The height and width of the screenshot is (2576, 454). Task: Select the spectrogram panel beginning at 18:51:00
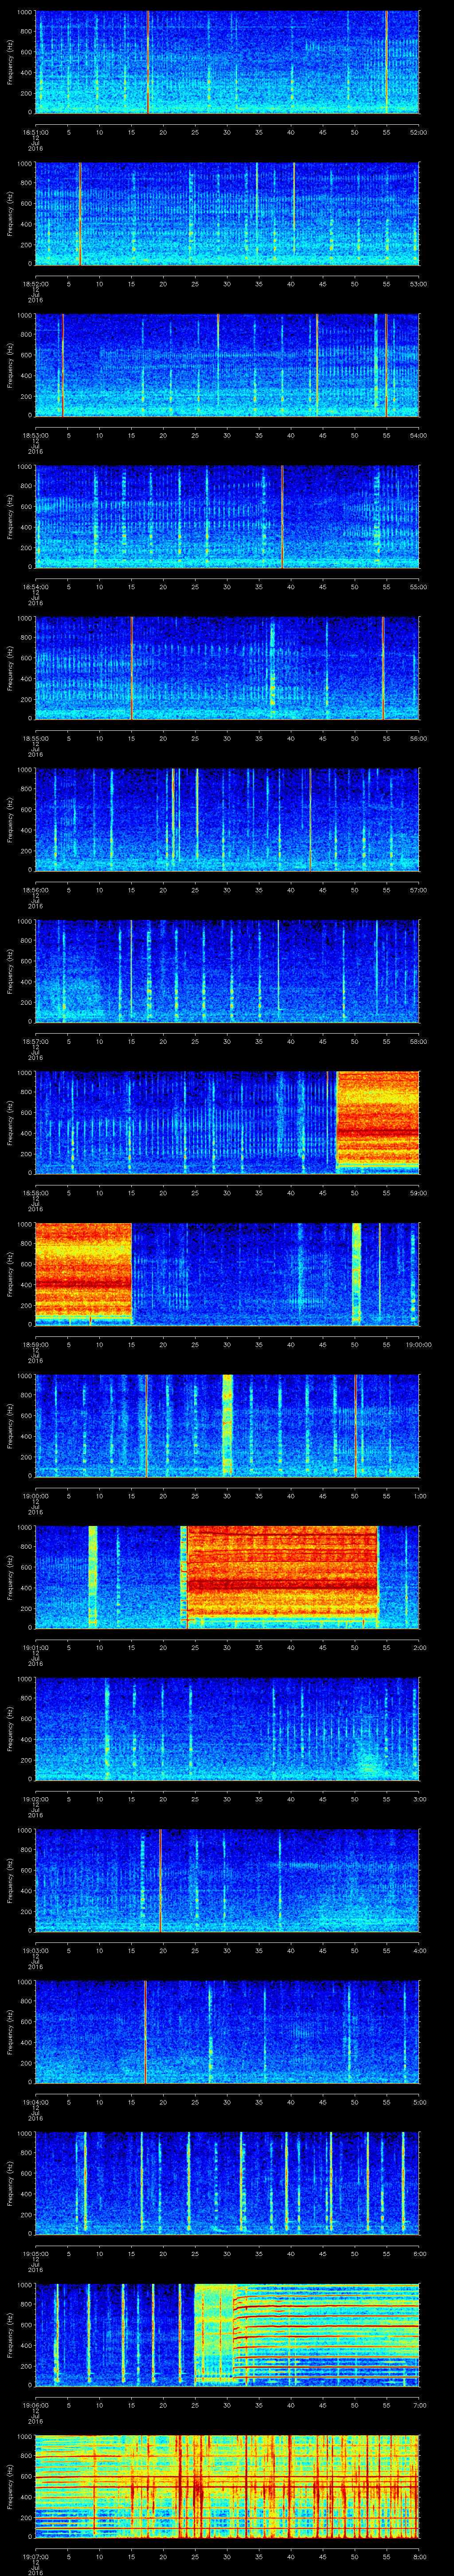coord(227,62)
